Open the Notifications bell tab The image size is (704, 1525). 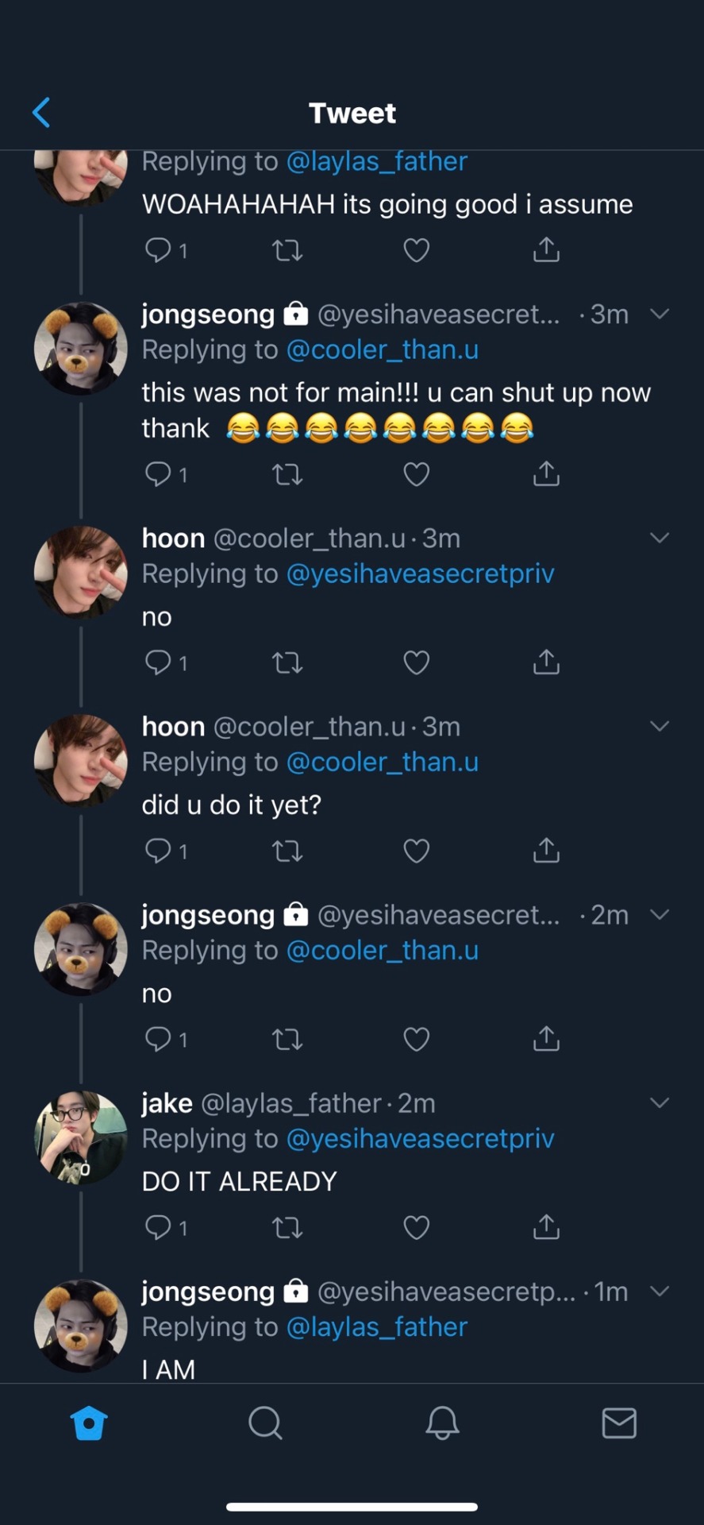coord(442,1423)
